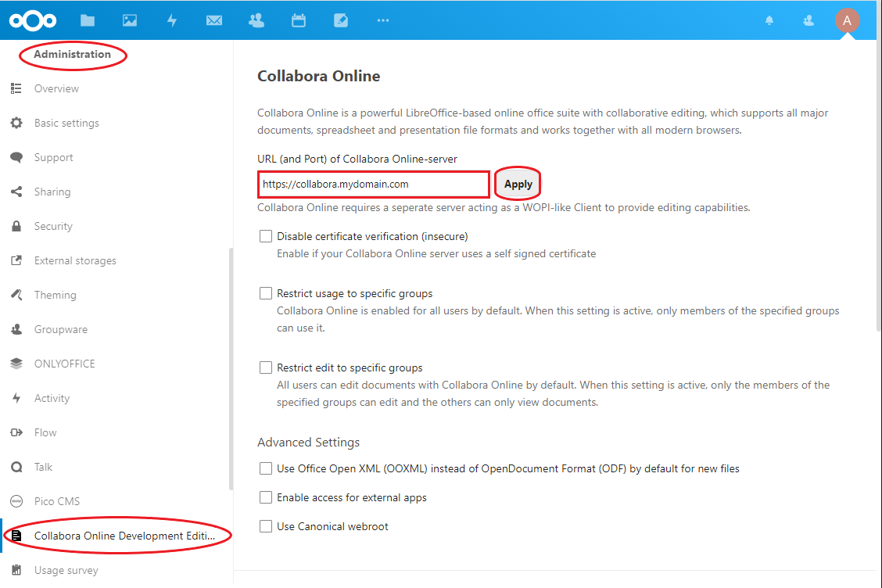
Task: Open the Calendar icon
Action: (299, 21)
